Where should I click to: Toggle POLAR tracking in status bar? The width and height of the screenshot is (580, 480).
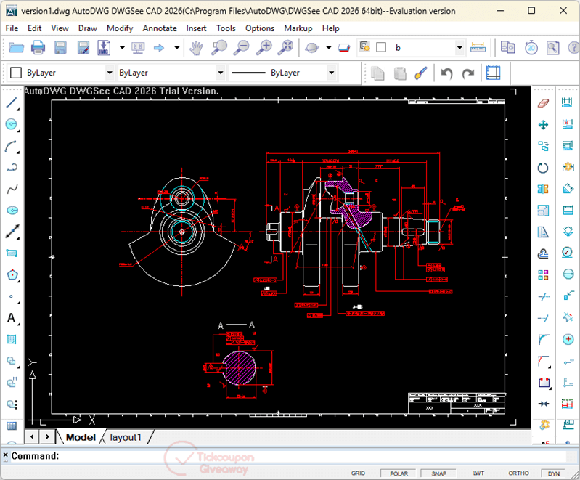tap(399, 473)
